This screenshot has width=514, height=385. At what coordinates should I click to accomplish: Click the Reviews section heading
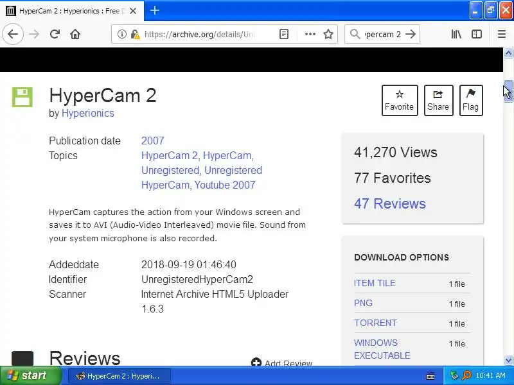coord(85,358)
